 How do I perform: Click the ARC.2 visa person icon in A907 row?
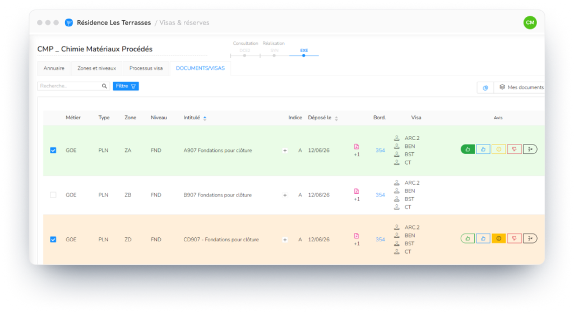[x=396, y=138]
